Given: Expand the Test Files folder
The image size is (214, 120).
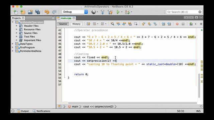Looking at the screenshot, I should [x=17, y=36].
